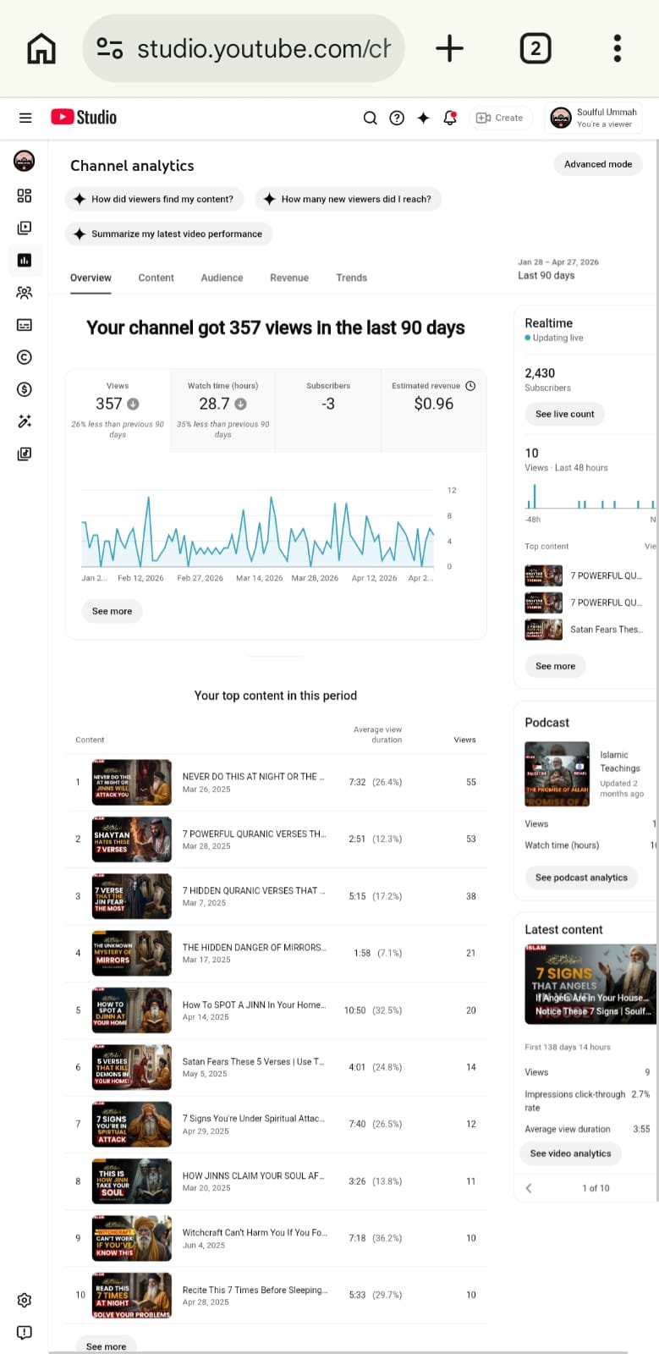Go to previous latest content using left chevron
Screen dimensions: 659x1354
coord(529,1188)
